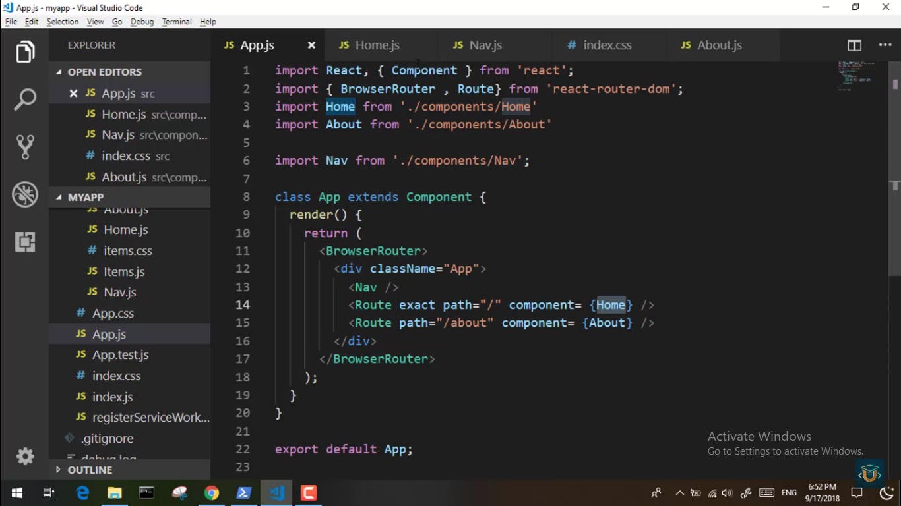Switch to the Home.js editor tab
The width and height of the screenshot is (901, 506).
point(382,45)
